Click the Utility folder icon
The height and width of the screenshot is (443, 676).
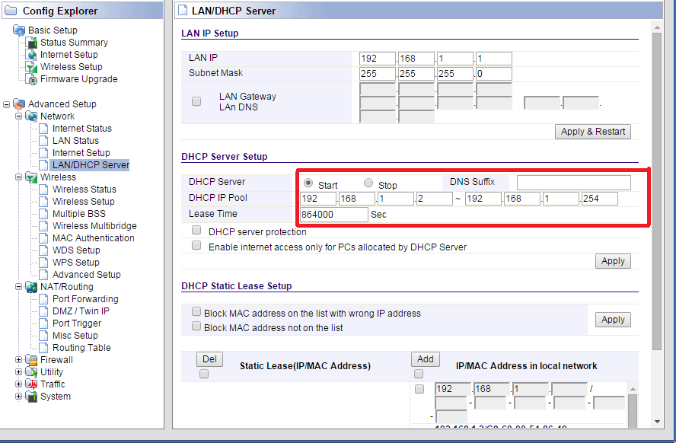[x=31, y=372]
